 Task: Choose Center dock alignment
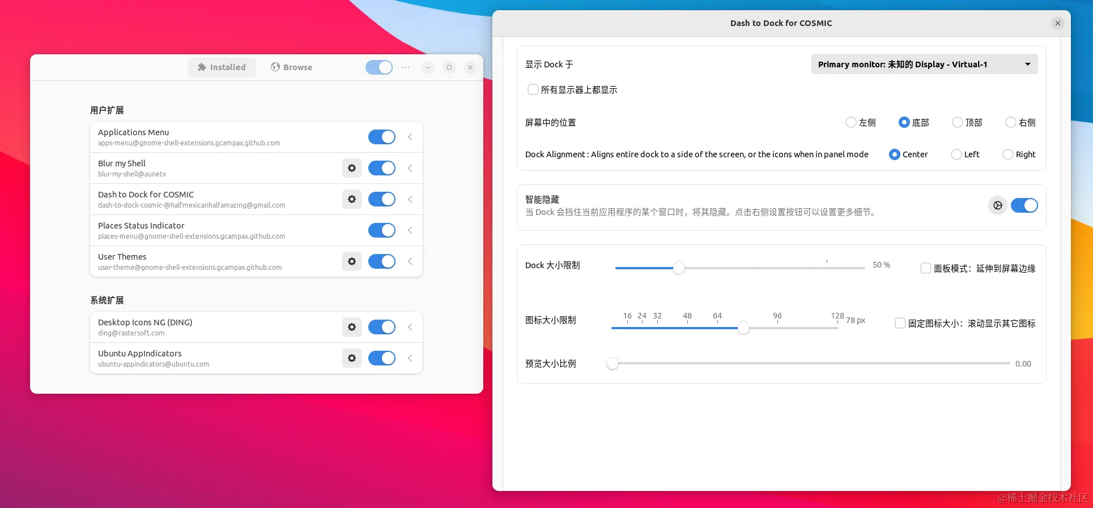[x=895, y=154]
